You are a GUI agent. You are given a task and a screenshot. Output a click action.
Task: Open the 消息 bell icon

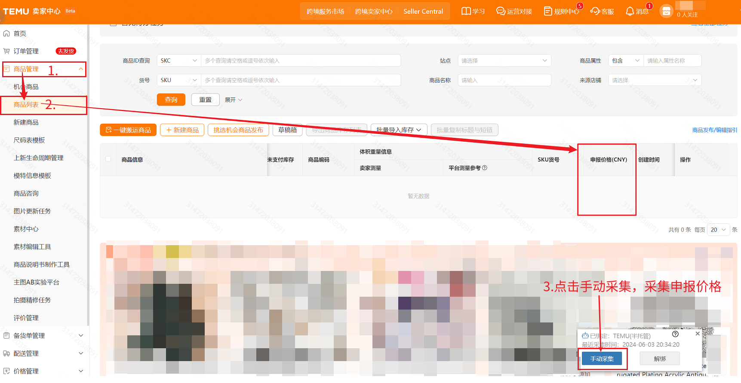coord(630,11)
